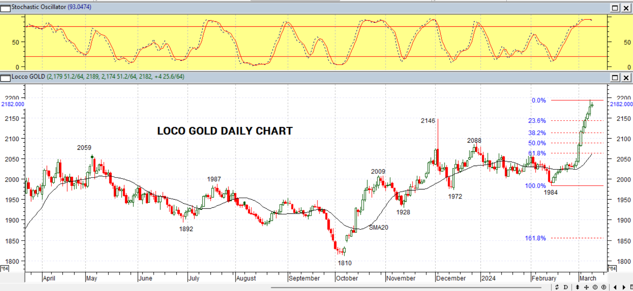
Task: Click the 2146 high price annotation
Action: click(428, 121)
